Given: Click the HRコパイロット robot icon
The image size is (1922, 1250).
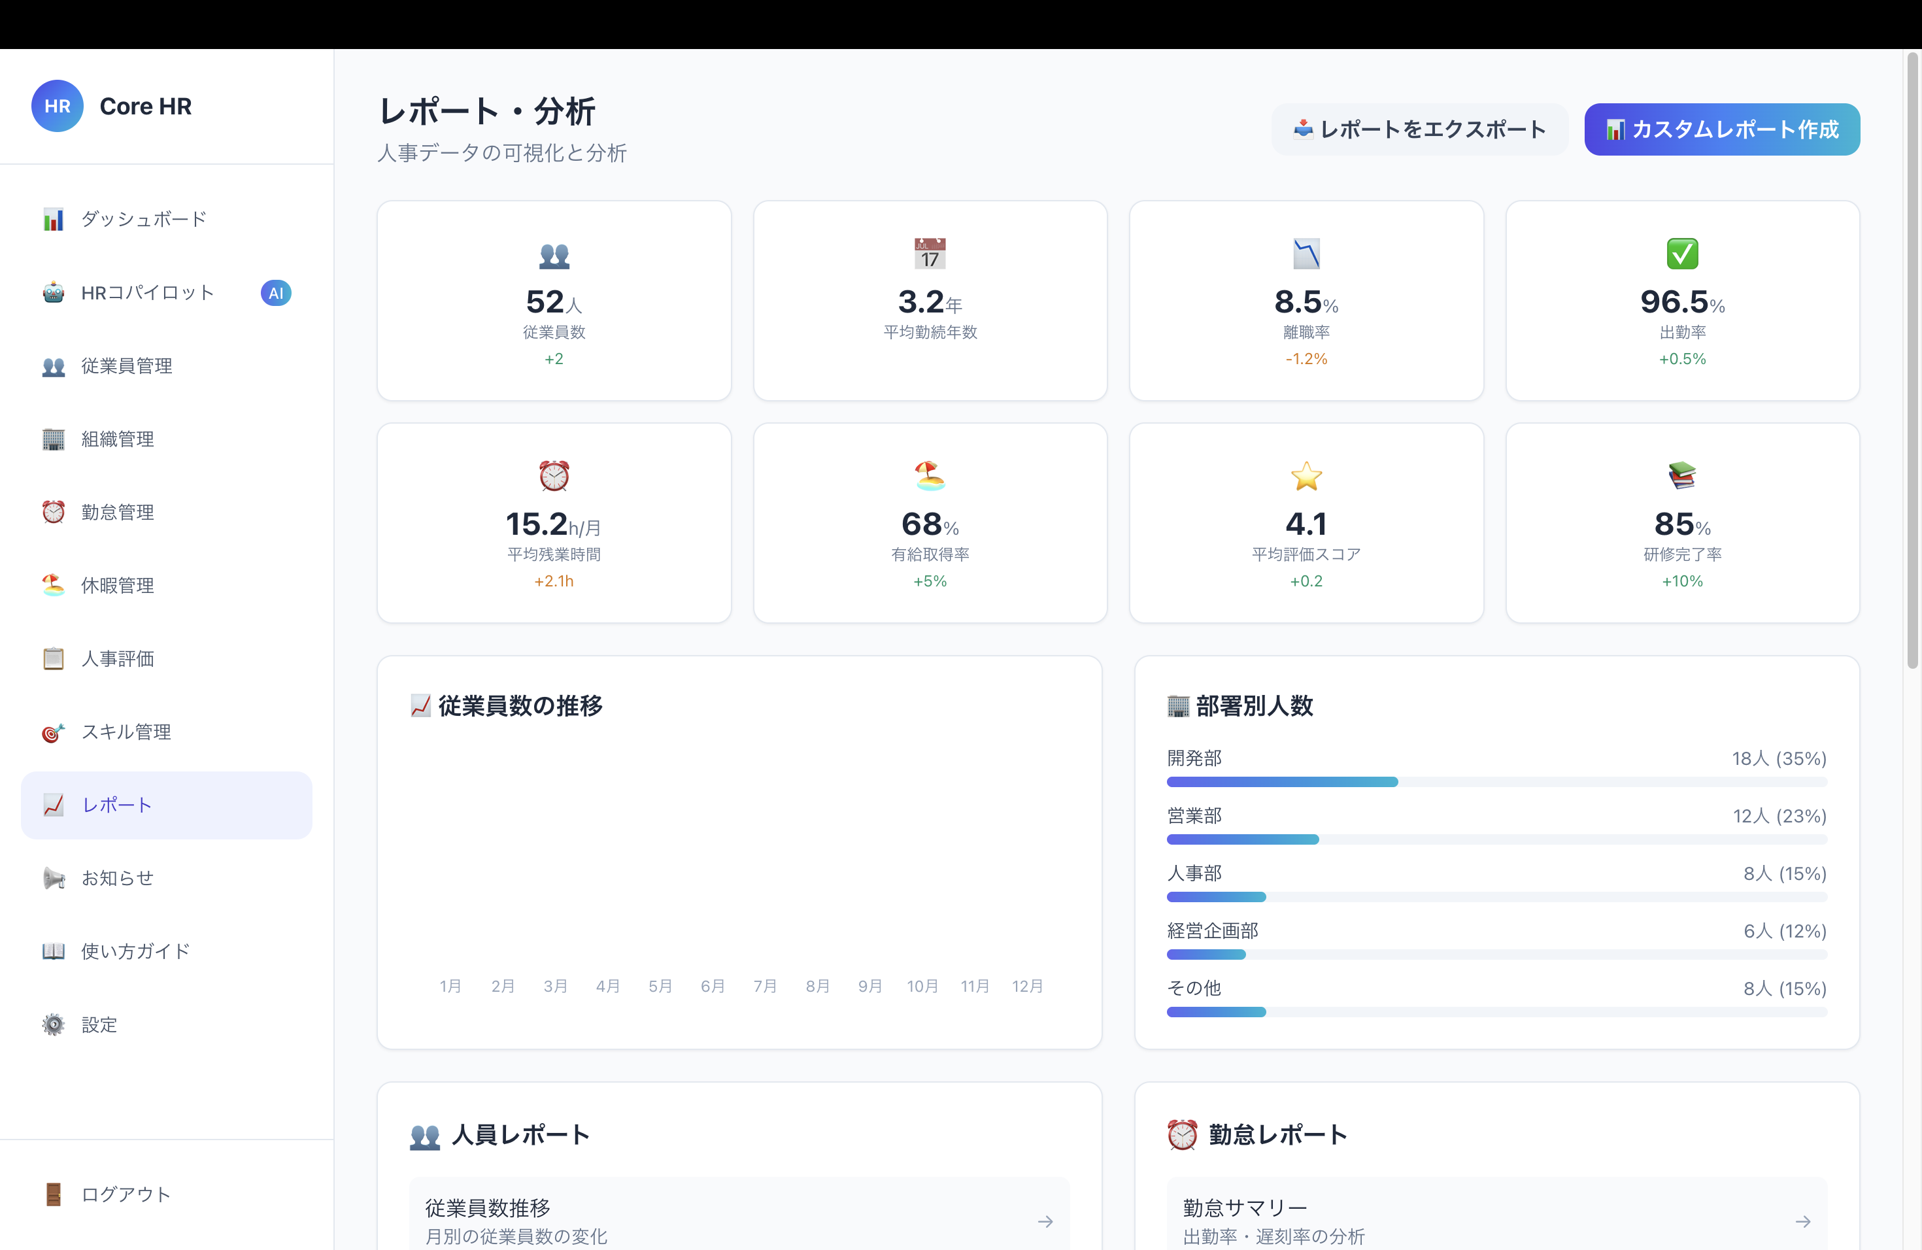Looking at the screenshot, I should click(x=54, y=292).
